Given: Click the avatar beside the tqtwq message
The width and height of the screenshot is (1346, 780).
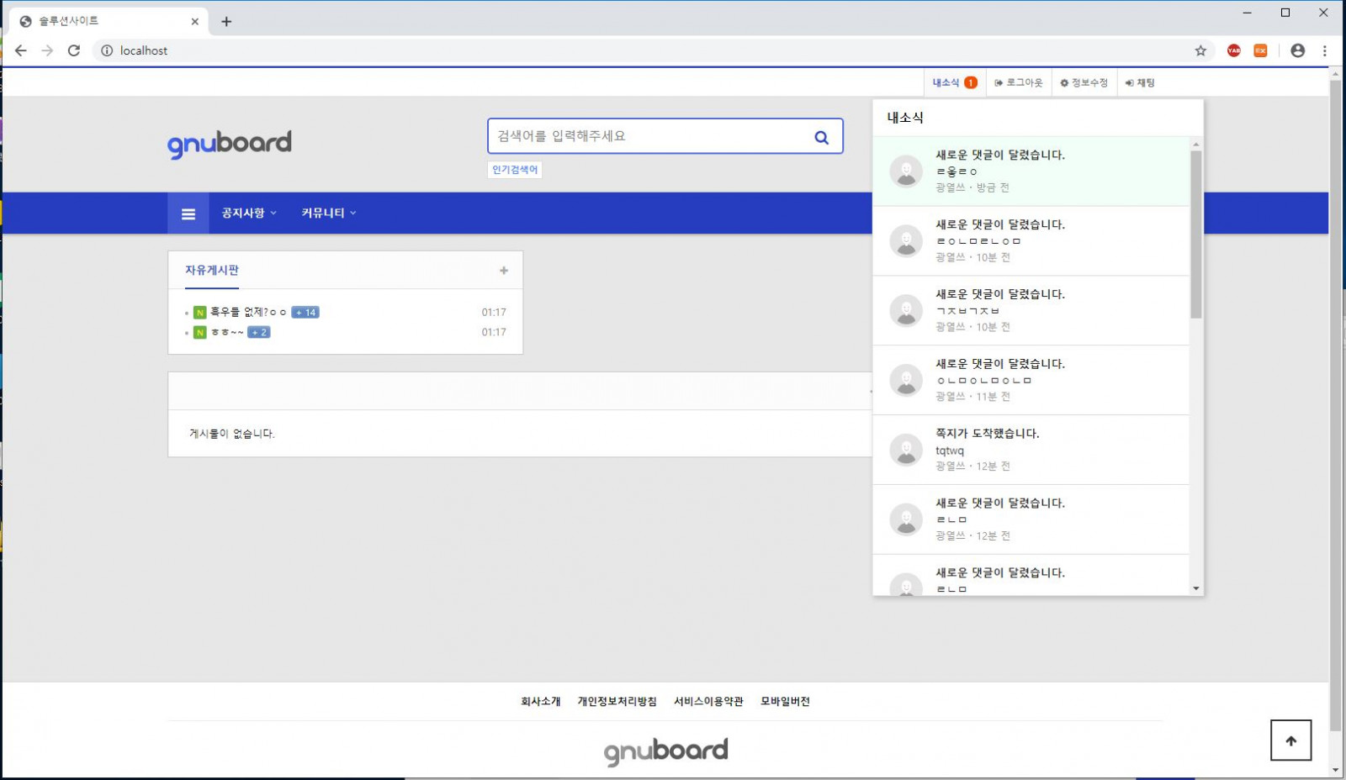Looking at the screenshot, I should click(x=906, y=451).
